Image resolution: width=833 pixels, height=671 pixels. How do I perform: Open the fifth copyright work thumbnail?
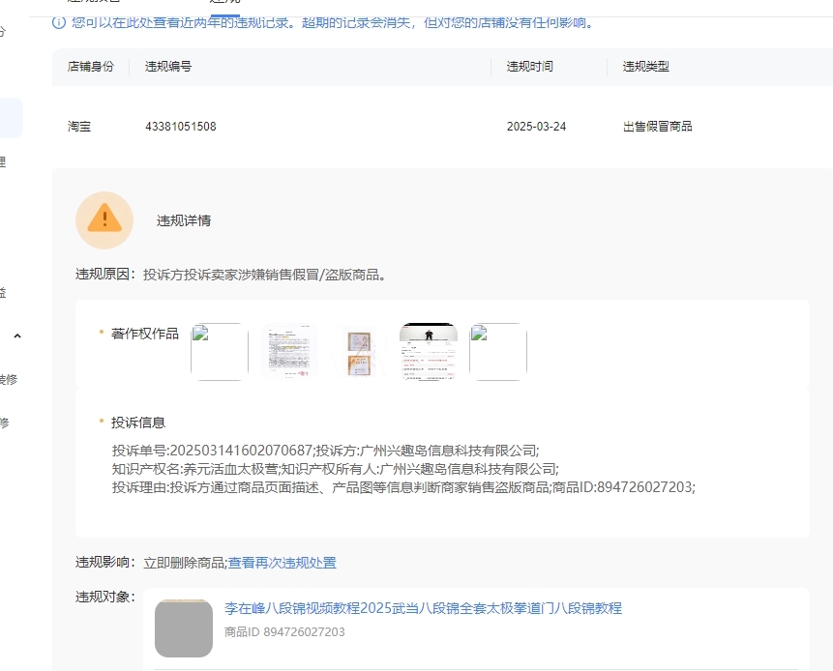(x=498, y=352)
